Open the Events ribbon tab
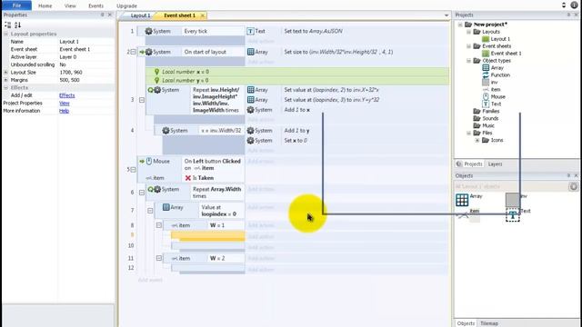 (95, 6)
